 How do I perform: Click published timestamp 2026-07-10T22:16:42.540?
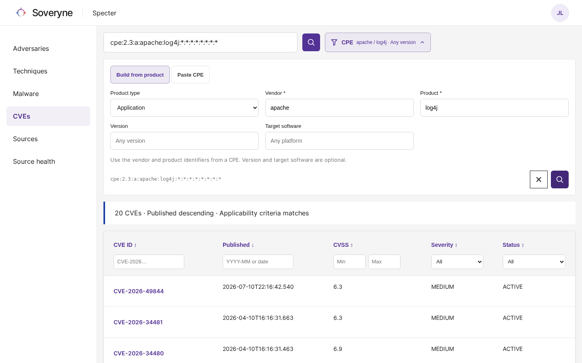pyautogui.click(x=258, y=287)
